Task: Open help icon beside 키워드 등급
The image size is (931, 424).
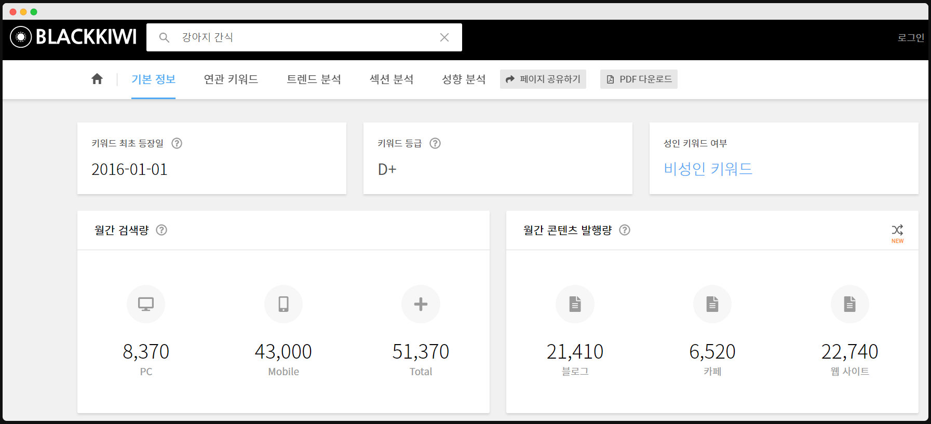Action: pyautogui.click(x=435, y=143)
